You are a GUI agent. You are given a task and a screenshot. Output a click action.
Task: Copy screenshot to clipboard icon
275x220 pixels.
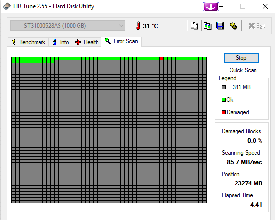(207, 26)
